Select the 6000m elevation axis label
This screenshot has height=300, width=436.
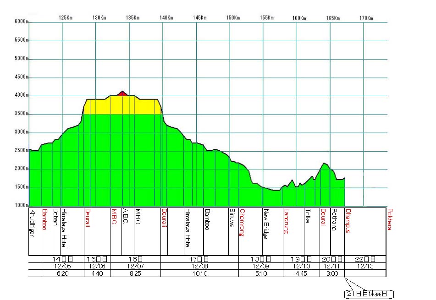[21, 22]
